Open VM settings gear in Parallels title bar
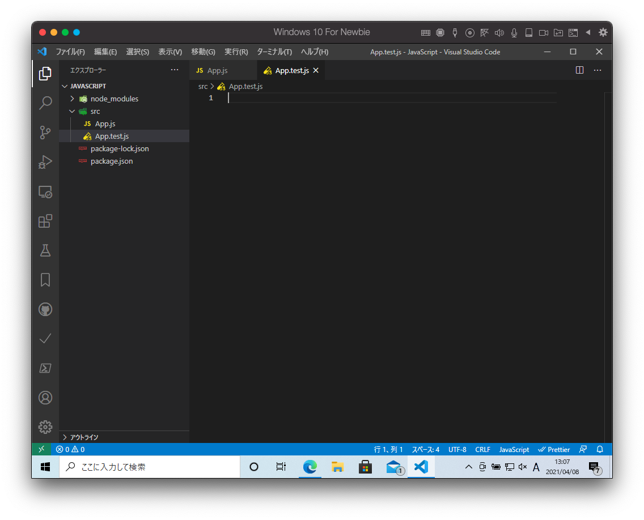The height and width of the screenshot is (520, 644). click(603, 32)
